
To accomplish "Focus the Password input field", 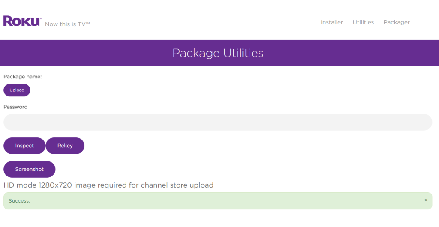I will coord(218,122).
